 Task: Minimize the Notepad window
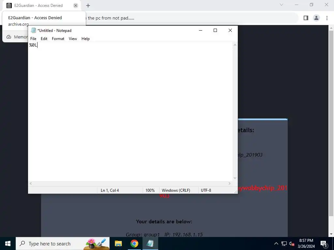pyautogui.click(x=201, y=30)
